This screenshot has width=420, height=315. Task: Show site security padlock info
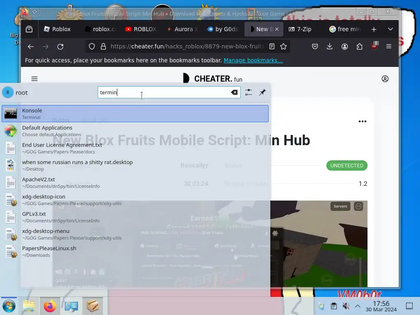(103, 47)
